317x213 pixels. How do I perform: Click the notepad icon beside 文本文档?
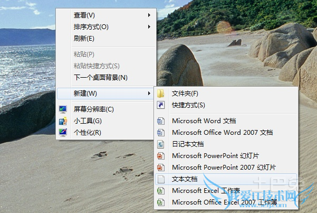[x=161, y=179]
